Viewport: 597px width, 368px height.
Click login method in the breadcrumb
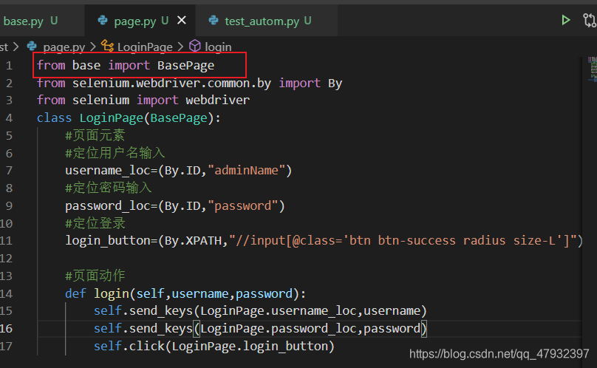tap(218, 47)
